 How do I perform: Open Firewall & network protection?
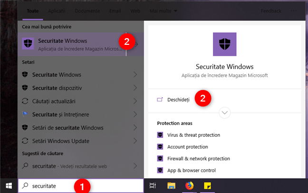tap(198, 159)
